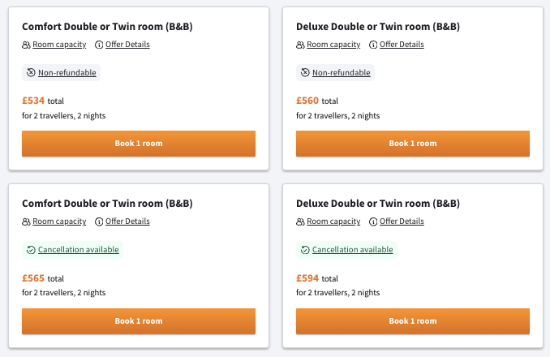Open the Cancellation available link on the £594 card

pyautogui.click(x=352, y=250)
